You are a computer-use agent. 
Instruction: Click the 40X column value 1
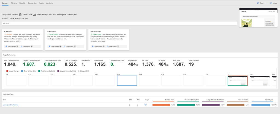point(137,105)
